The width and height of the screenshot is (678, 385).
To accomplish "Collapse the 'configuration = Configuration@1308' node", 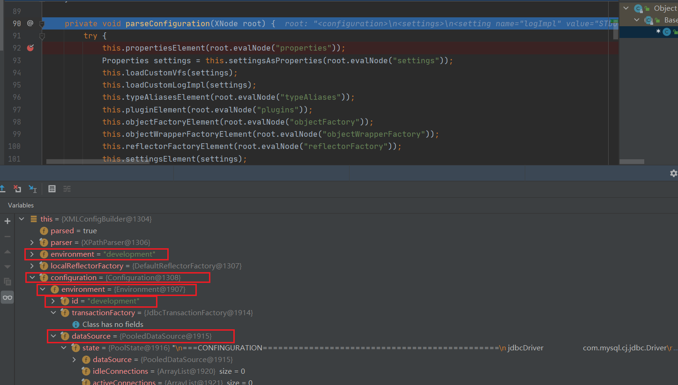I will click(x=32, y=277).
